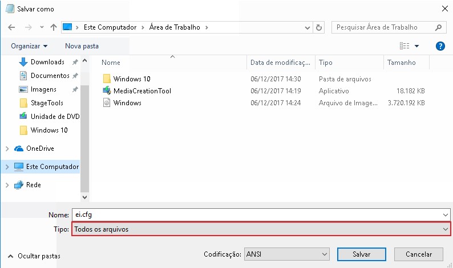Image resolution: width=453 pixels, height=268 pixels.
Task: Open help with the question mark icon
Action: tap(440, 46)
